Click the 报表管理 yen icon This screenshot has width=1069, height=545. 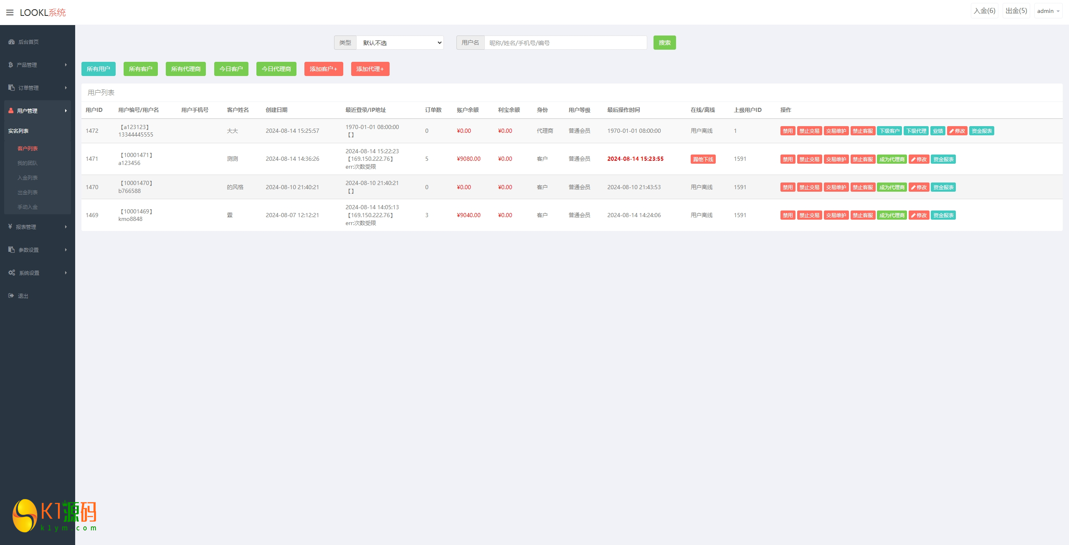10,227
